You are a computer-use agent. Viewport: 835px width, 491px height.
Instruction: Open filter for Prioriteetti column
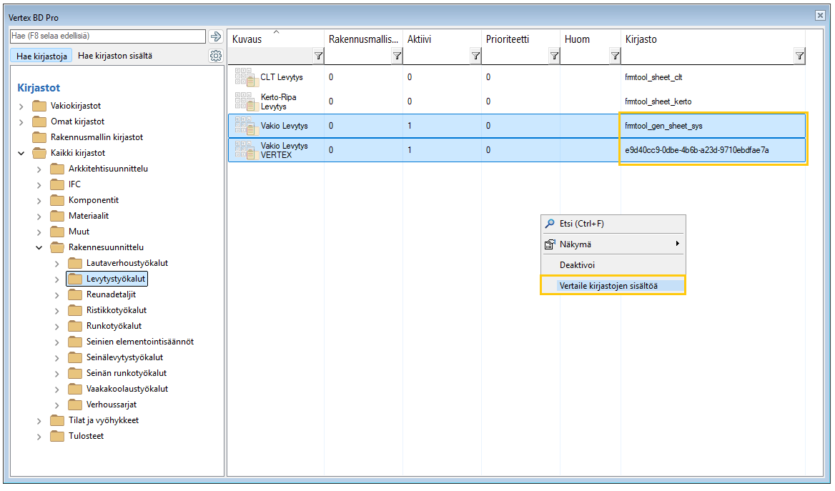[554, 56]
